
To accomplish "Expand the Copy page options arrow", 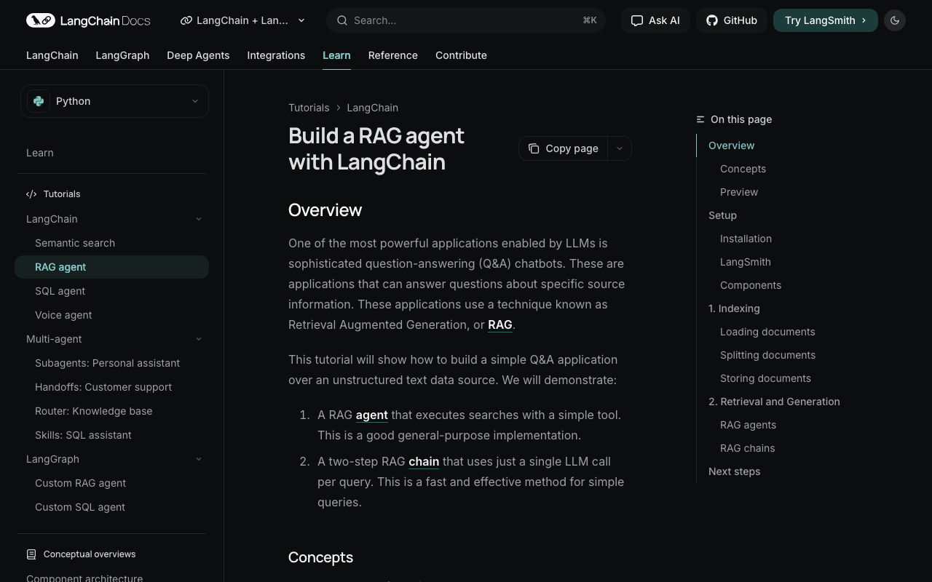I will coord(620,148).
